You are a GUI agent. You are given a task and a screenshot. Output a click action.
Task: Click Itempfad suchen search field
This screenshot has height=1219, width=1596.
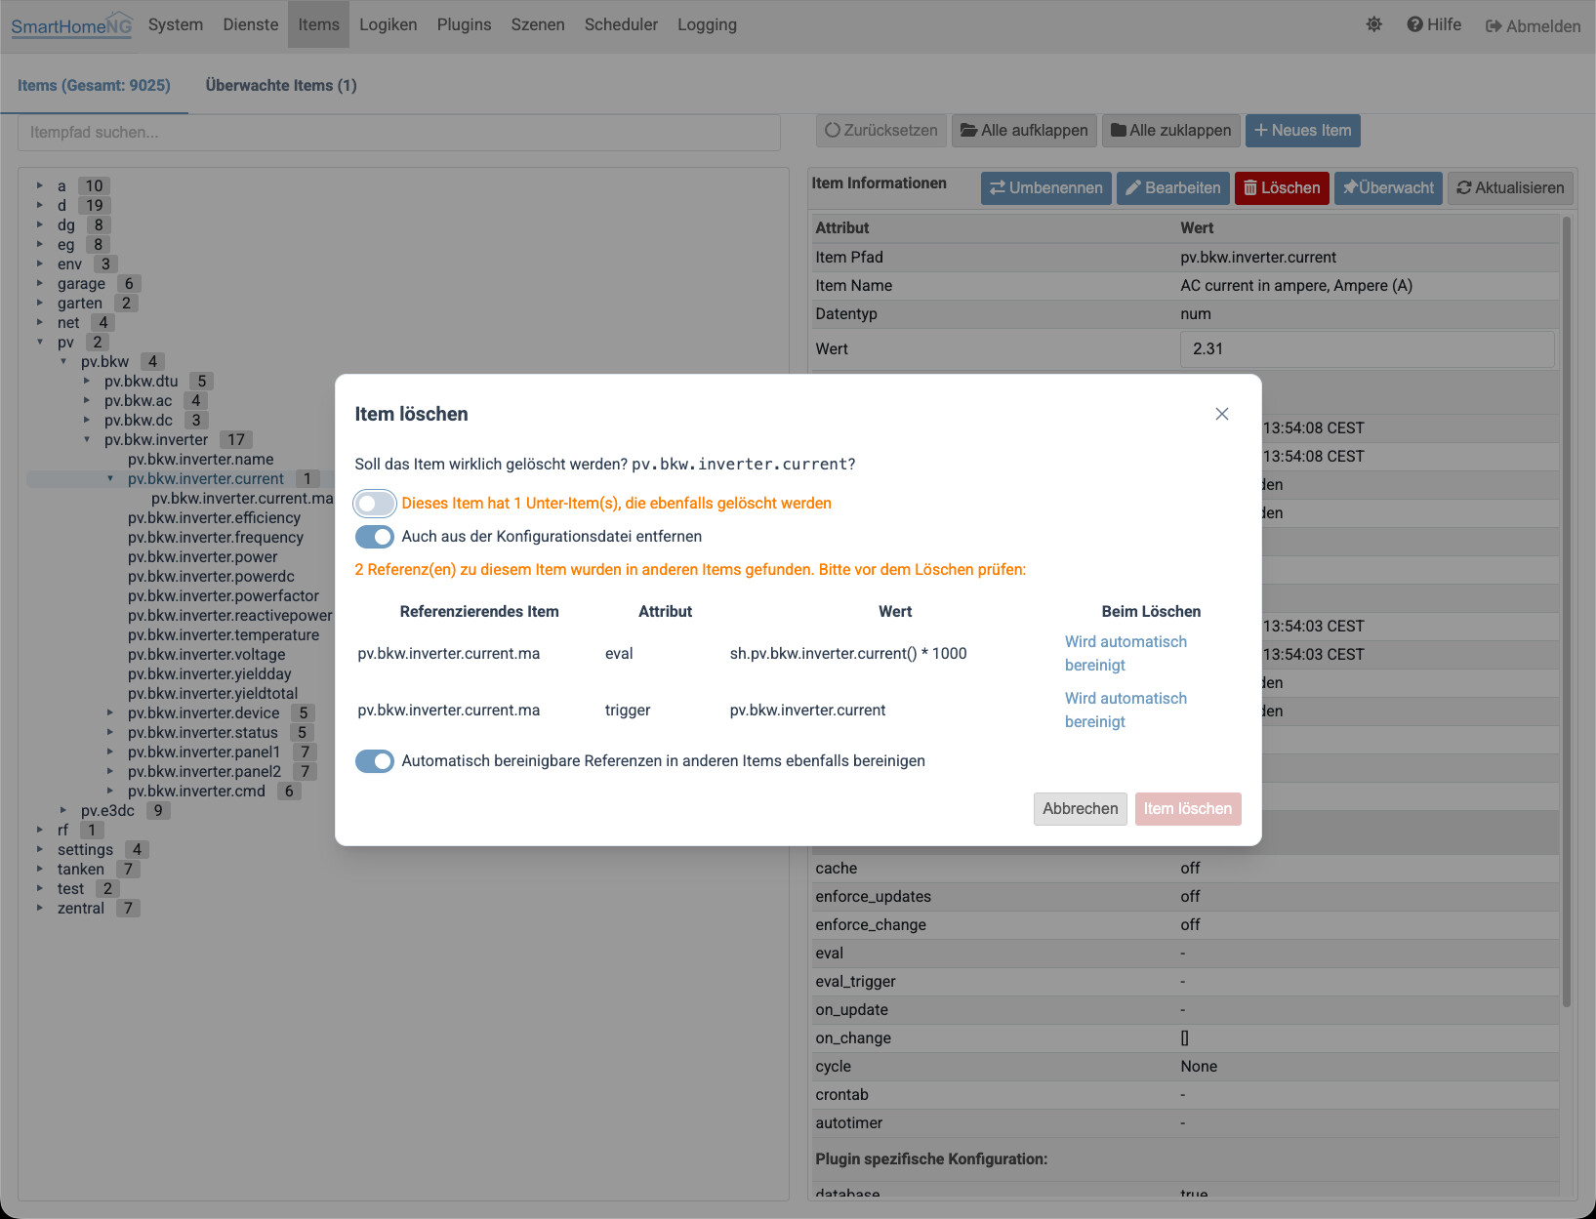point(399,133)
